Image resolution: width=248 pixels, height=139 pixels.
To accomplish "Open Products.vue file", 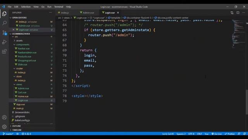I will tap(24, 57).
